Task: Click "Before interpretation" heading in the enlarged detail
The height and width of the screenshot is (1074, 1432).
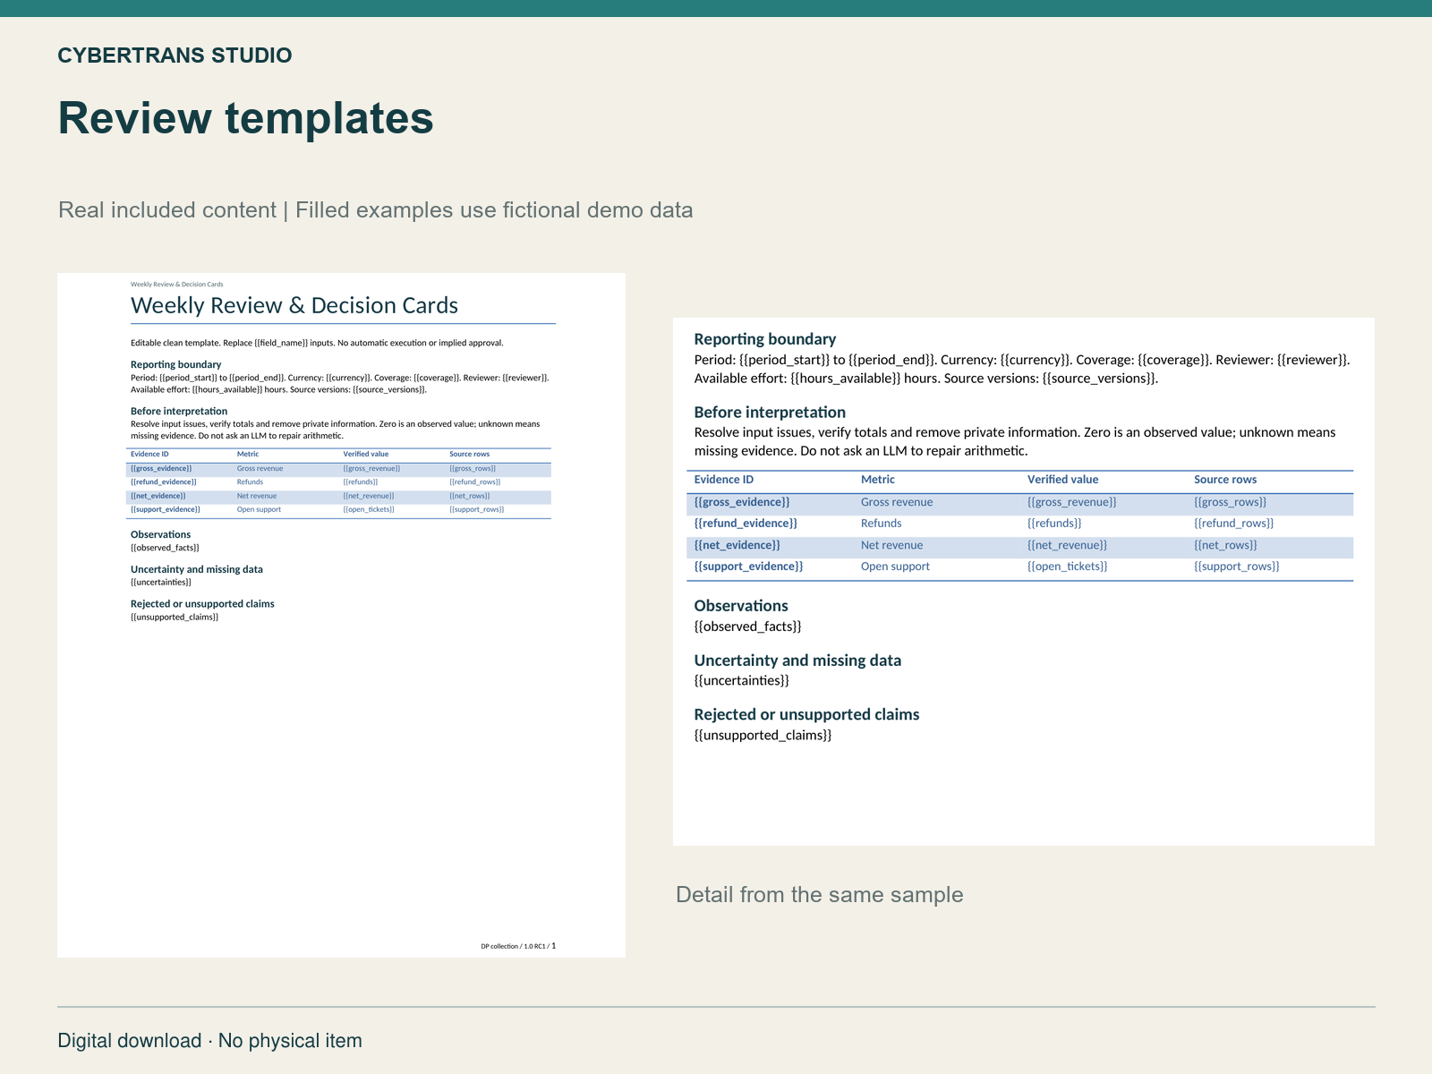Action: [770, 413]
